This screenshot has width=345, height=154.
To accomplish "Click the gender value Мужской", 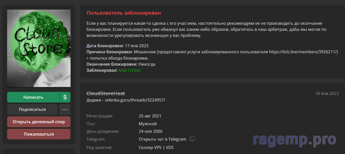I will coord(148,124).
